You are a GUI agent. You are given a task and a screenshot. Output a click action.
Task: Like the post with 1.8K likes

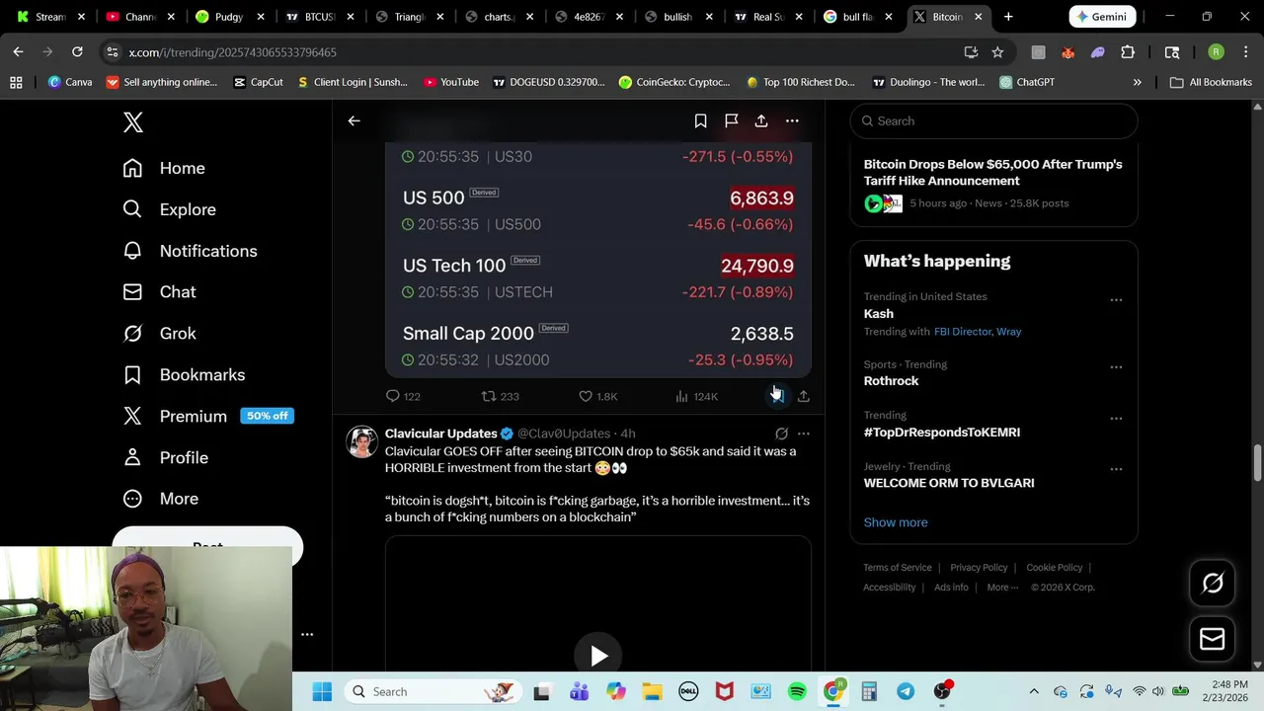click(586, 396)
